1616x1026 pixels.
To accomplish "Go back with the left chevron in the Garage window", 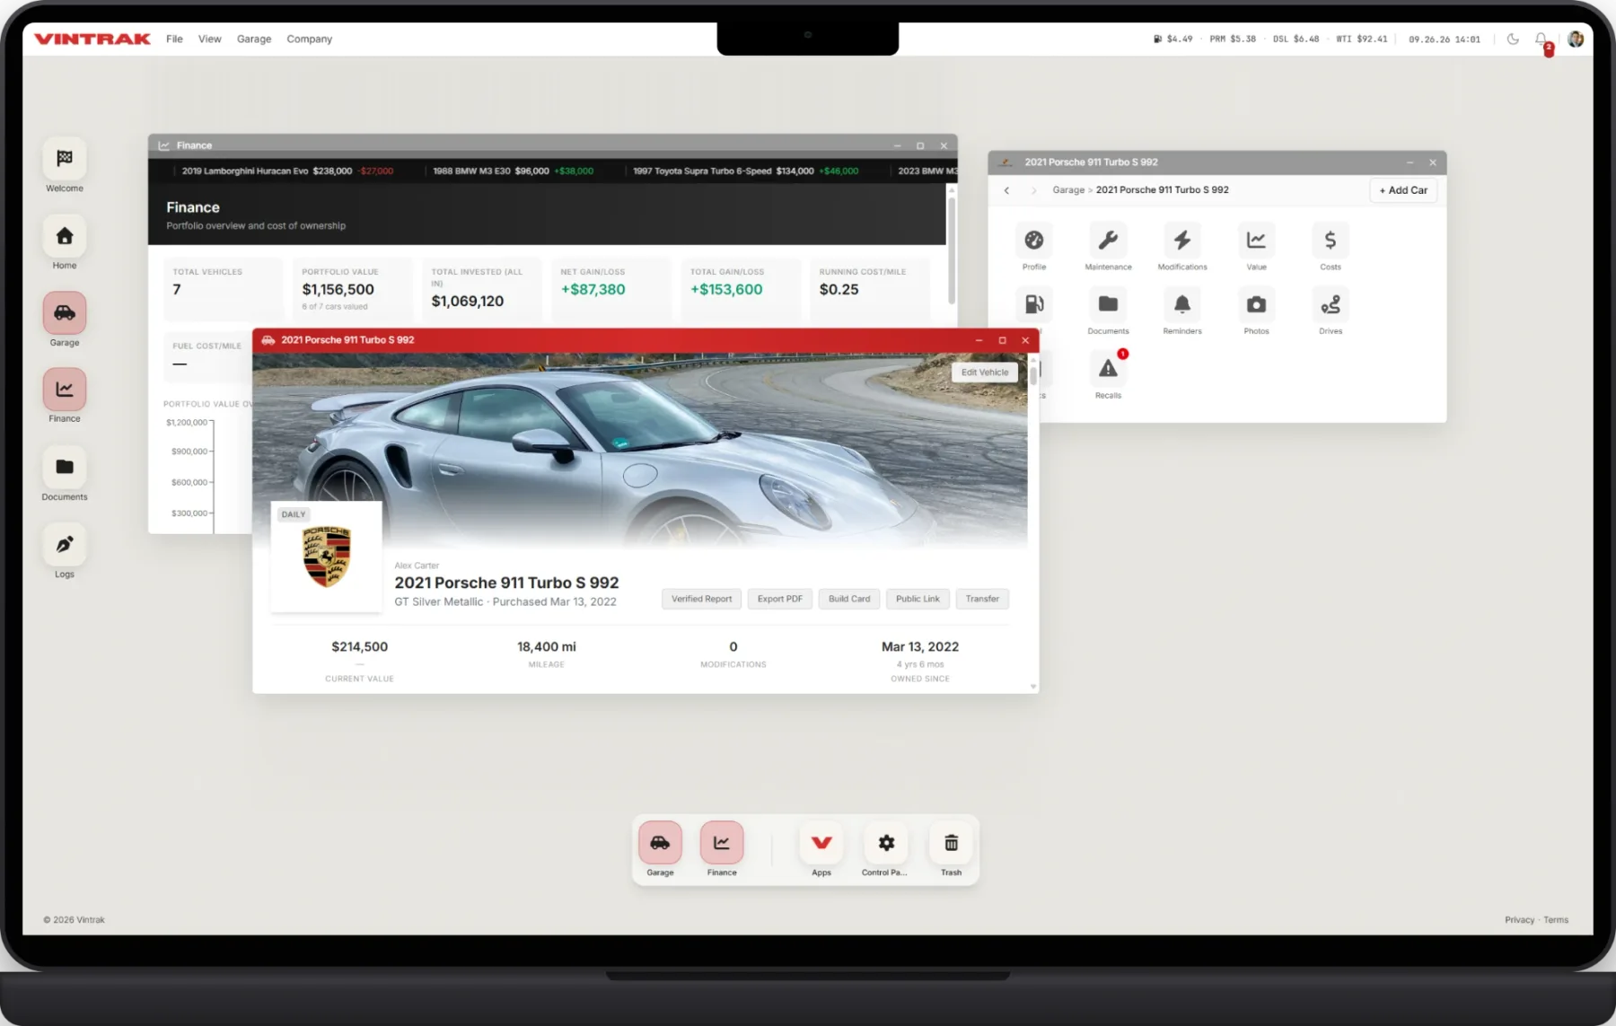I will 1006,190.
